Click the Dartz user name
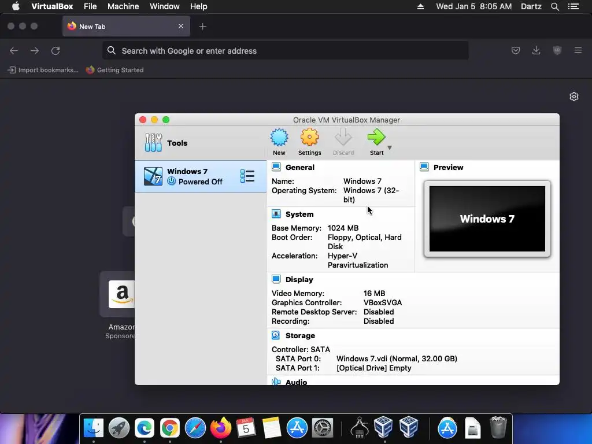 531,6
